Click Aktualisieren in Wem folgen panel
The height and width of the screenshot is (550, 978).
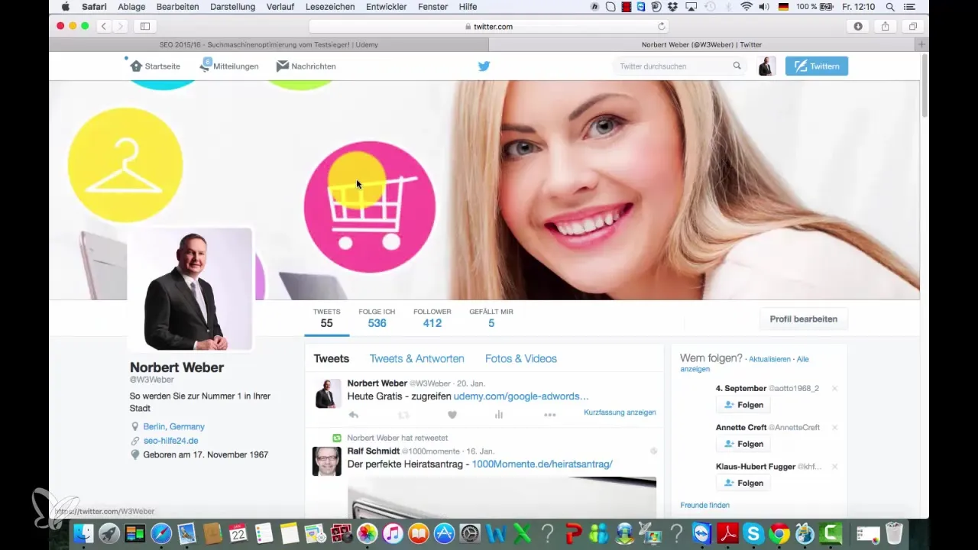[x=769, y=359]
